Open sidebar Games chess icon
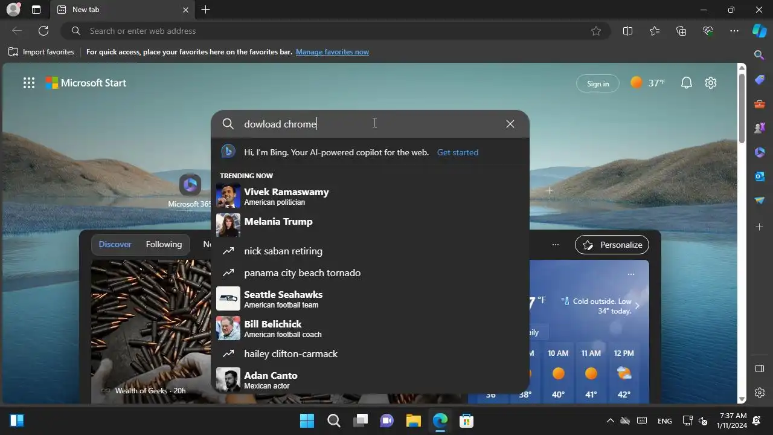The width and height of the screenshot is (773, 435). point(760,128)
